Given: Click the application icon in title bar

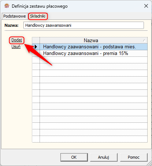Looking at the screenshot, I should pyautogui.click(x=7, y=6).
